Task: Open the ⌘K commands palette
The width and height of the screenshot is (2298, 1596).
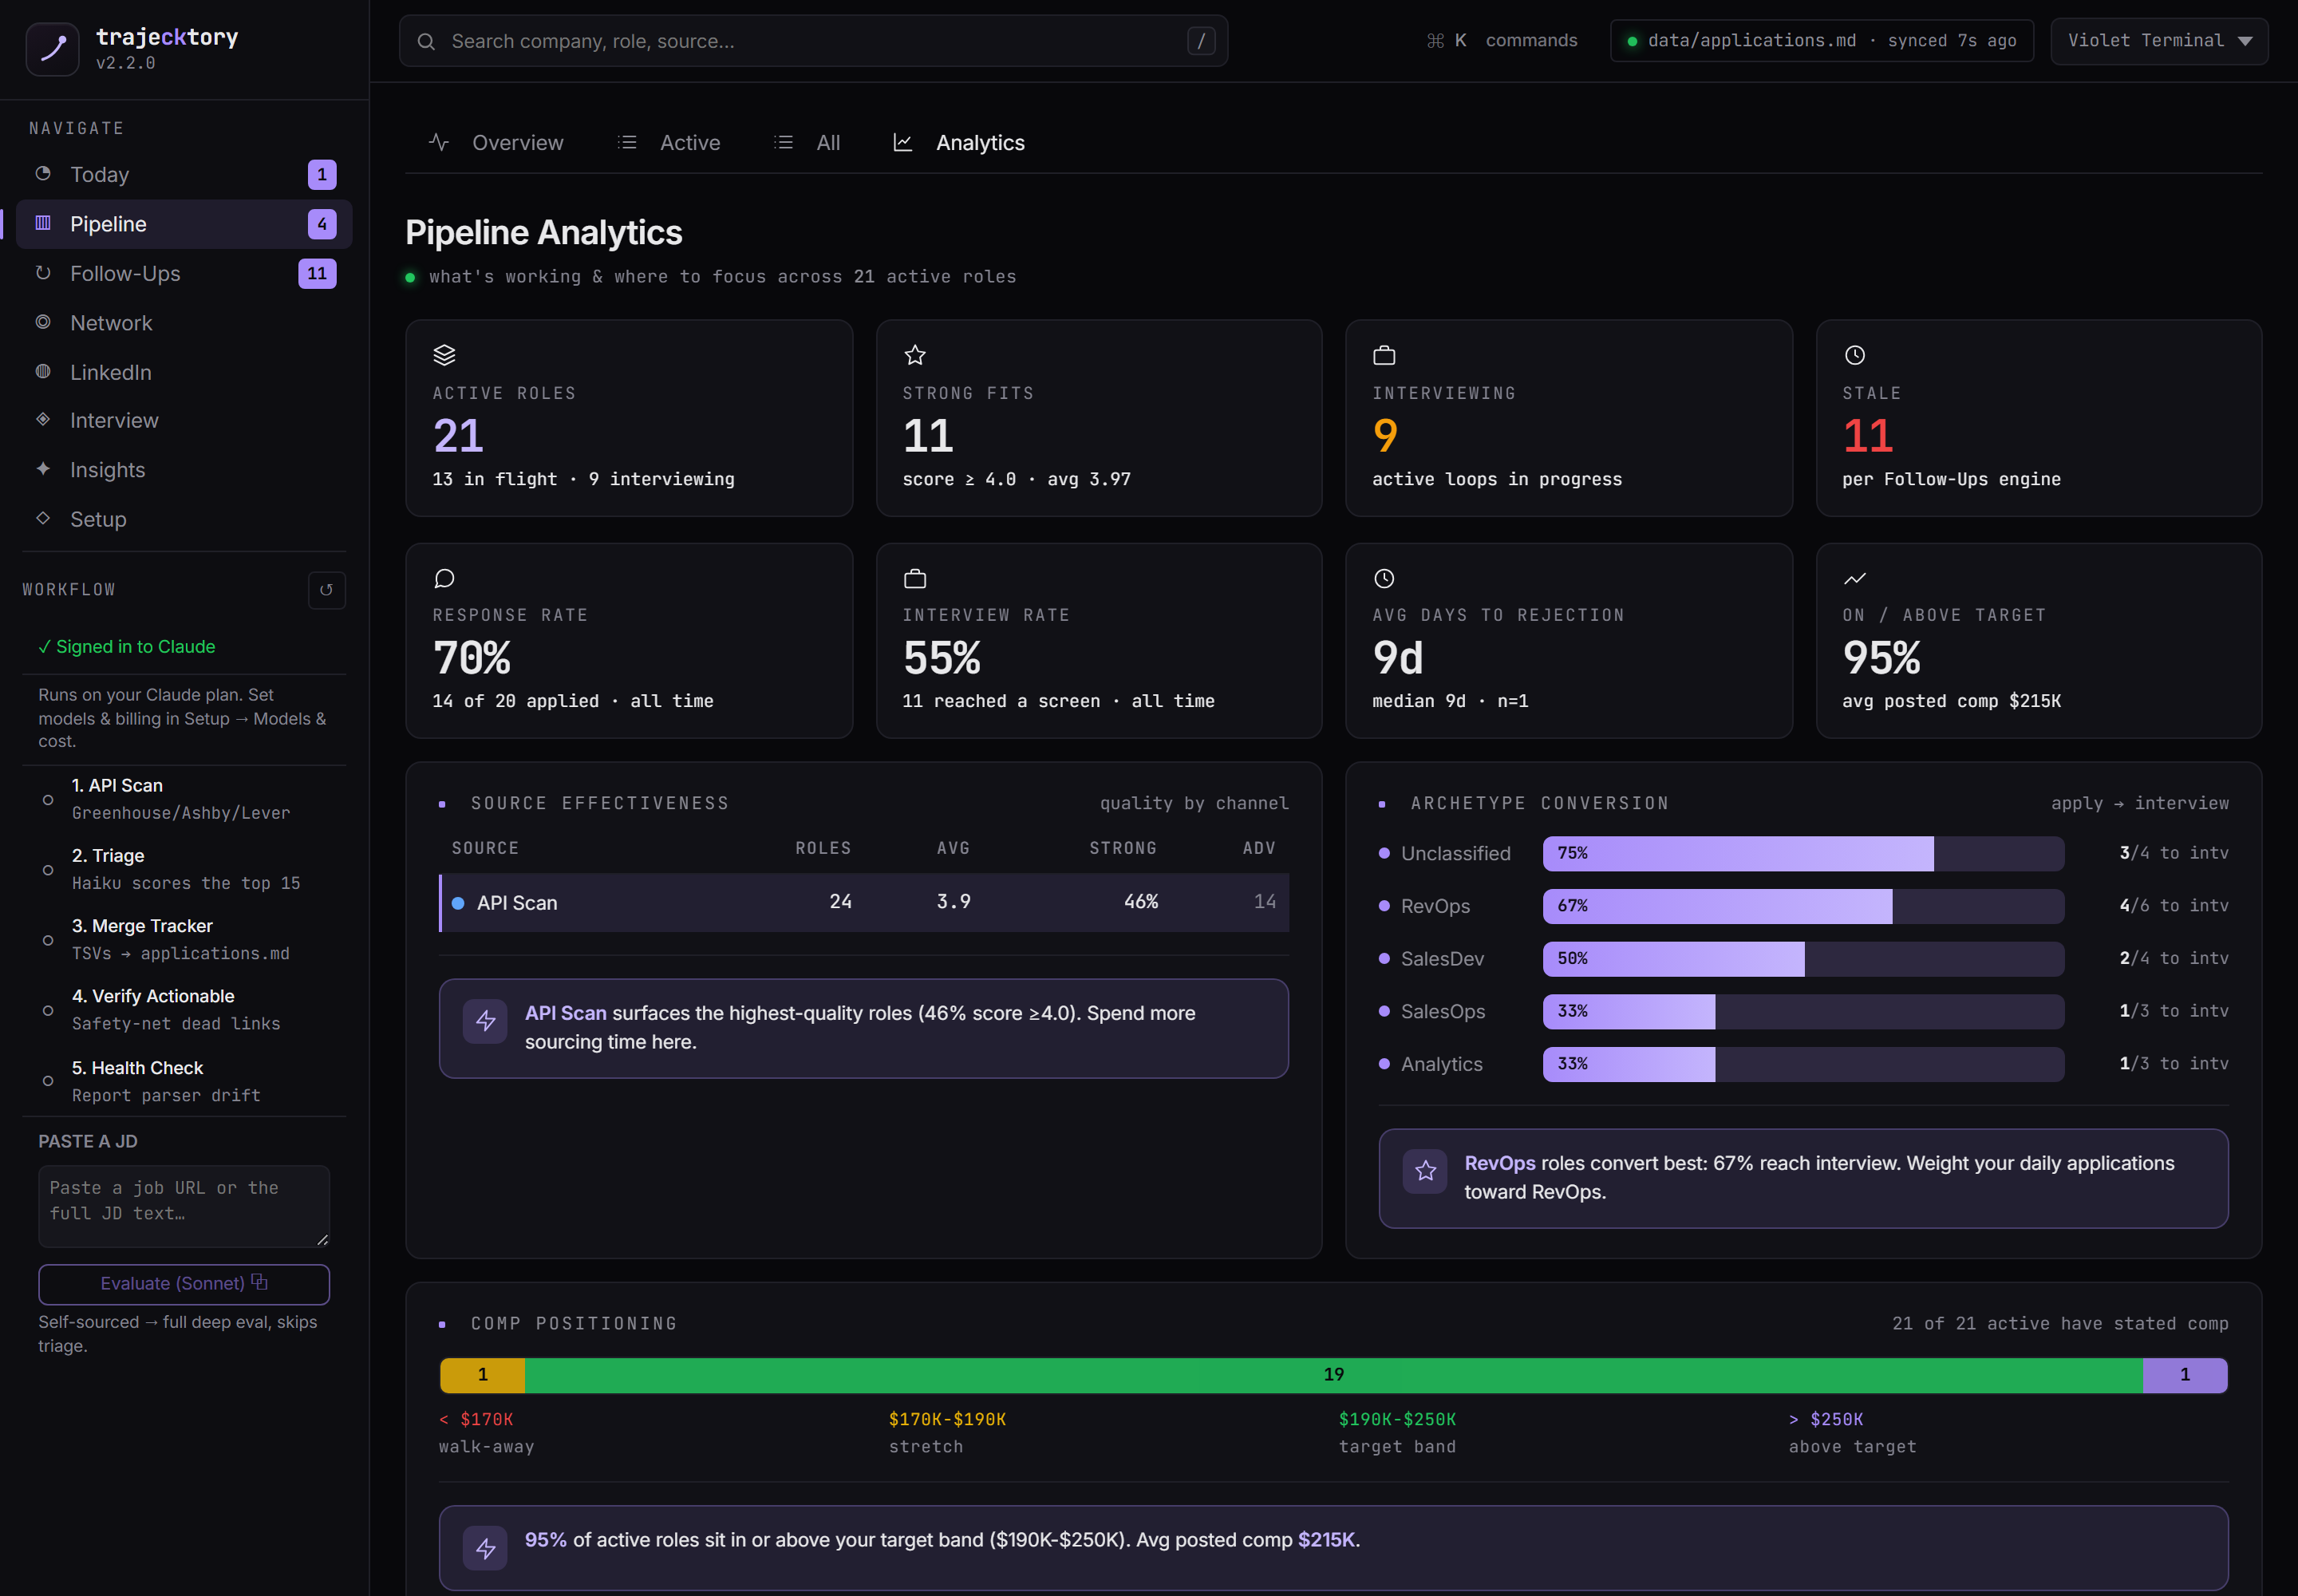Action: pos(1501,41)
